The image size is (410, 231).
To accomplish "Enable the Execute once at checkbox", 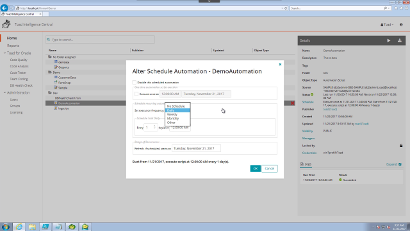I will point(136,94).
